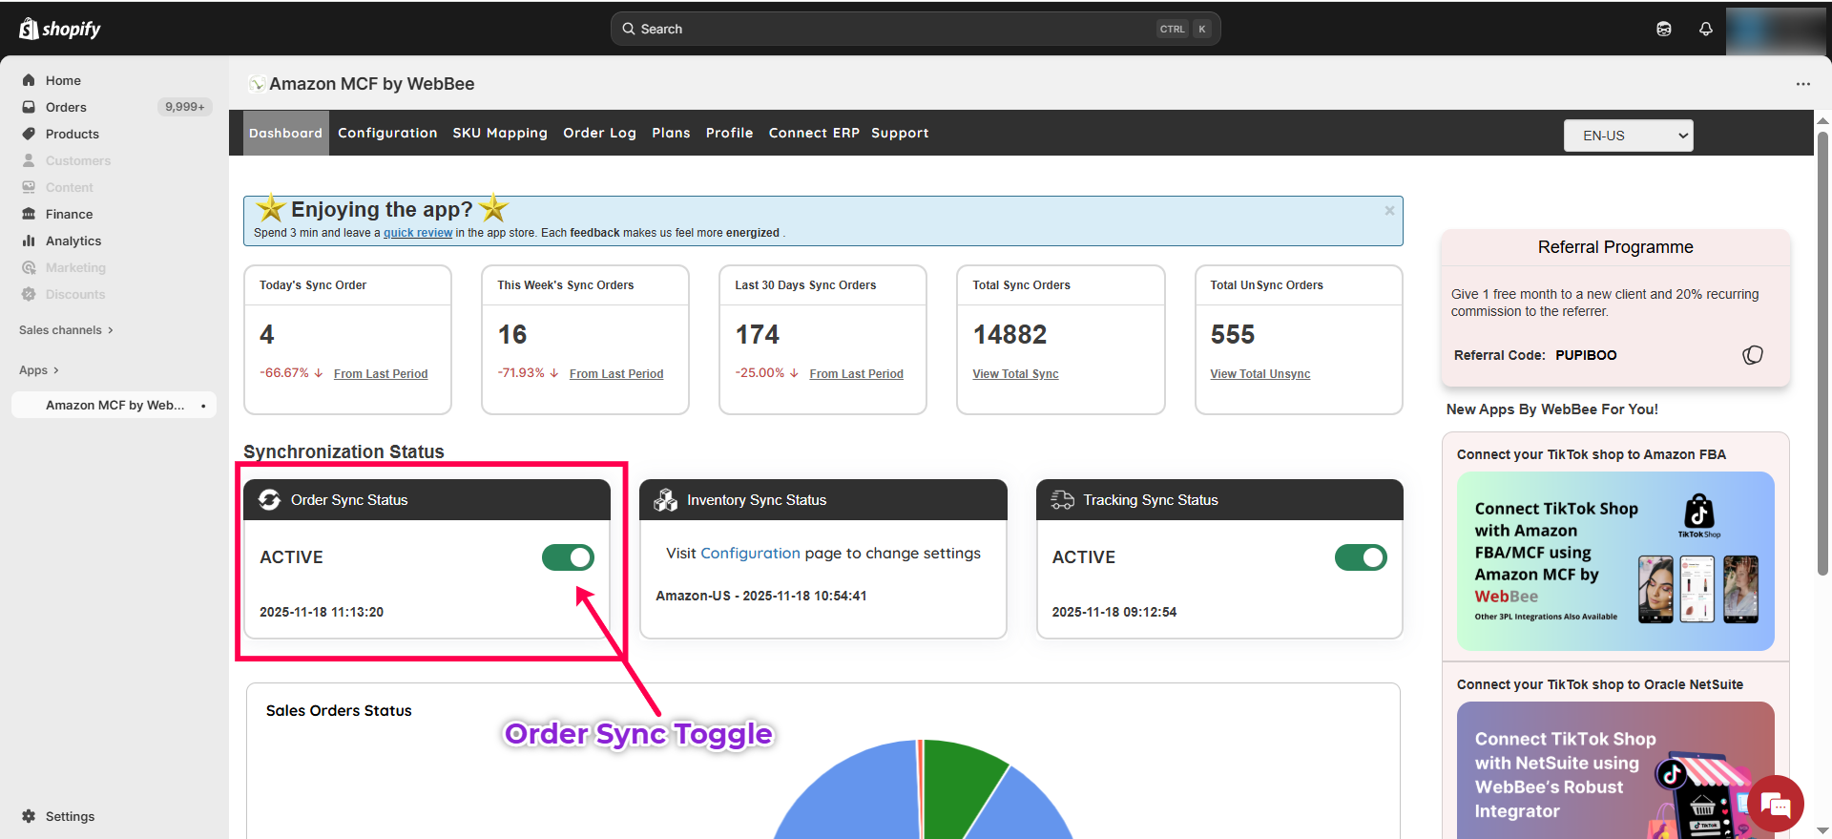Expand the Sales channels section
Viewport: 1832px width, 839px height.
point(66,330)
